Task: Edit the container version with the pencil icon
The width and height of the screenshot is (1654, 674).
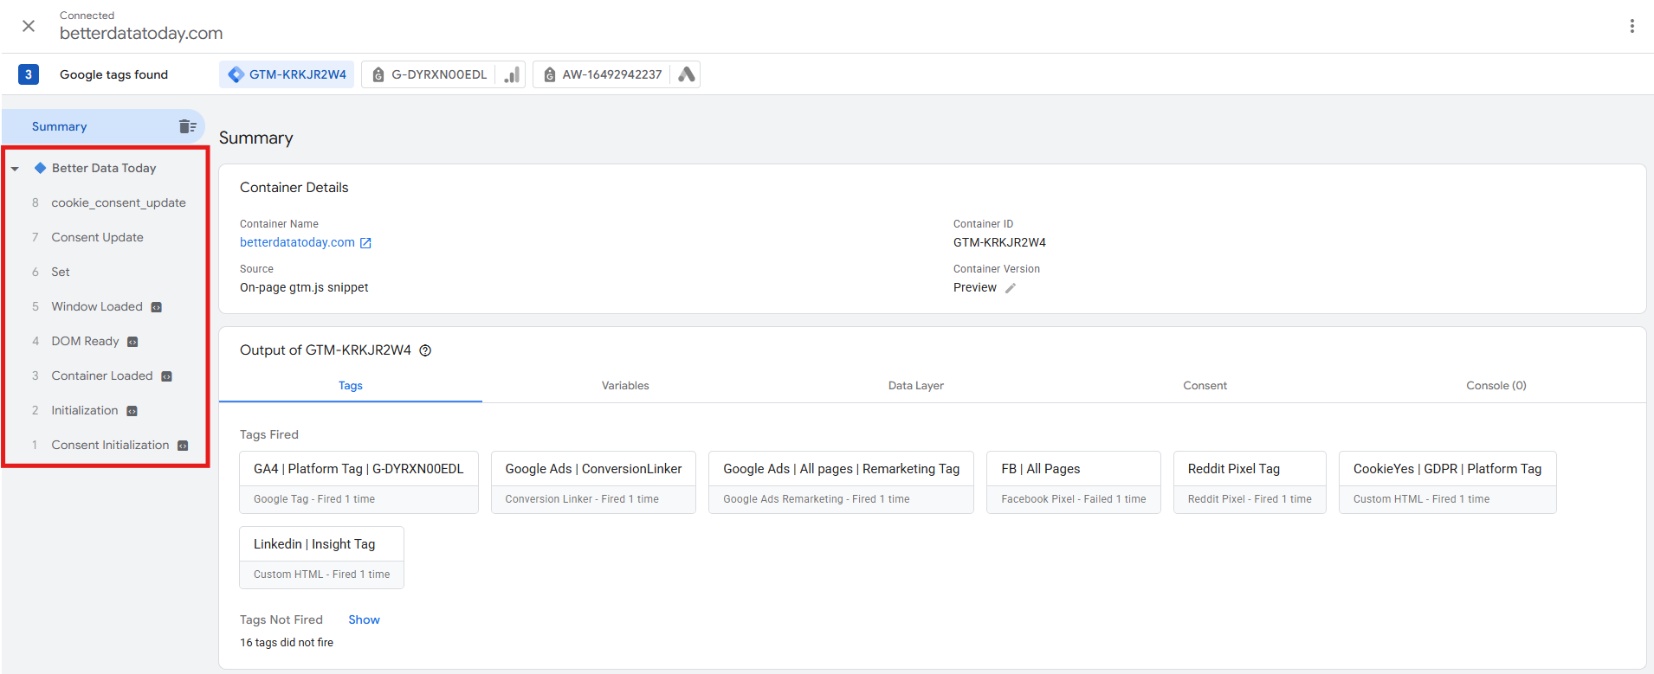Action: [1011, 288]
